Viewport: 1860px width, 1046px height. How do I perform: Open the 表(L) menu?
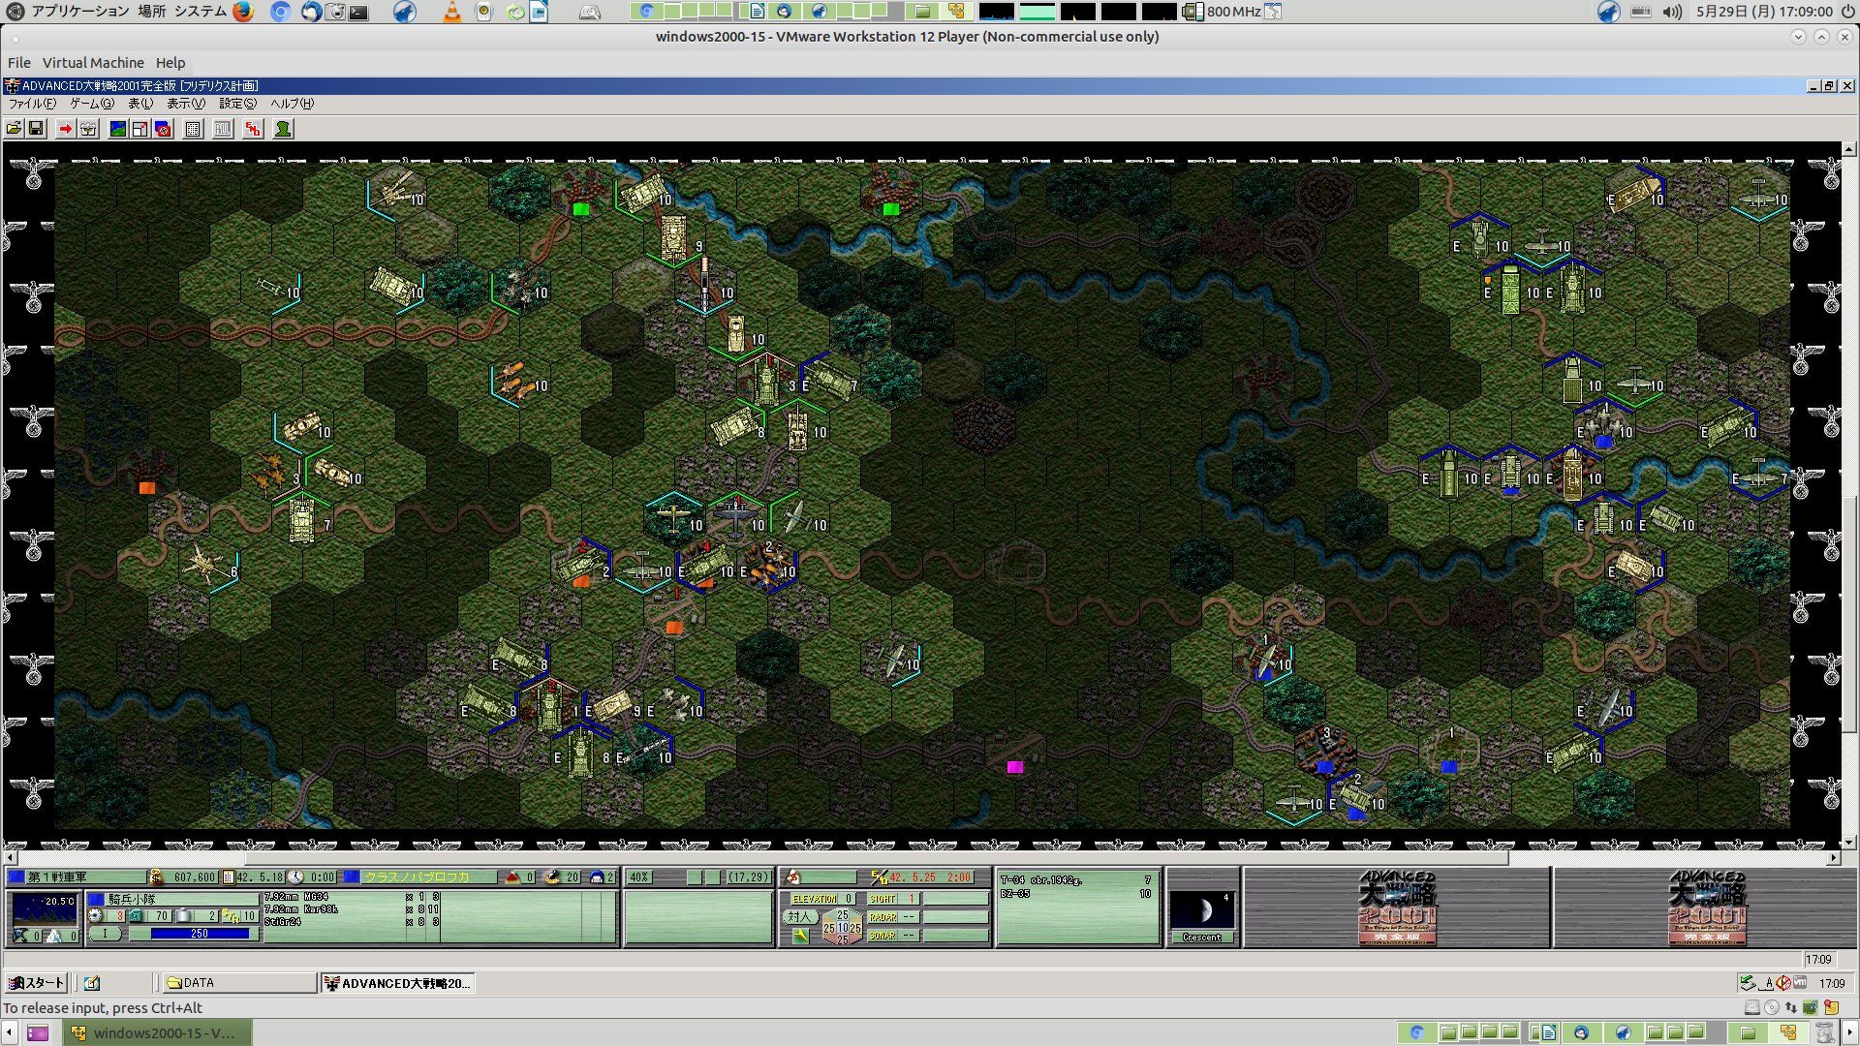coord(140,104)
